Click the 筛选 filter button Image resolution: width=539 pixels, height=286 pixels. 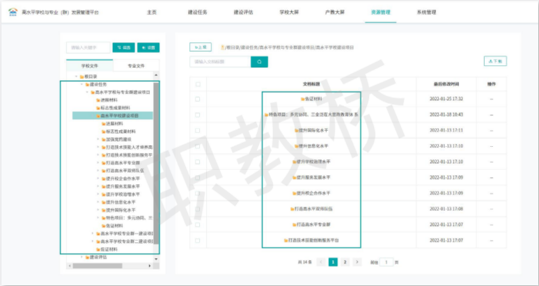tap(124, 48)
